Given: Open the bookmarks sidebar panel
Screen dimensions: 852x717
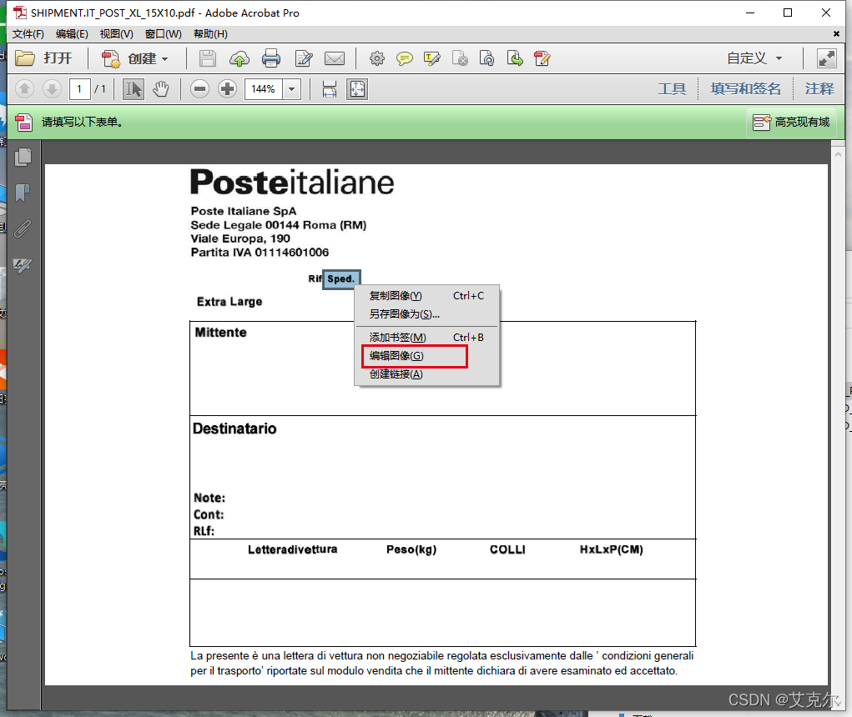Looking at the screenshot, I should [23, 193].
